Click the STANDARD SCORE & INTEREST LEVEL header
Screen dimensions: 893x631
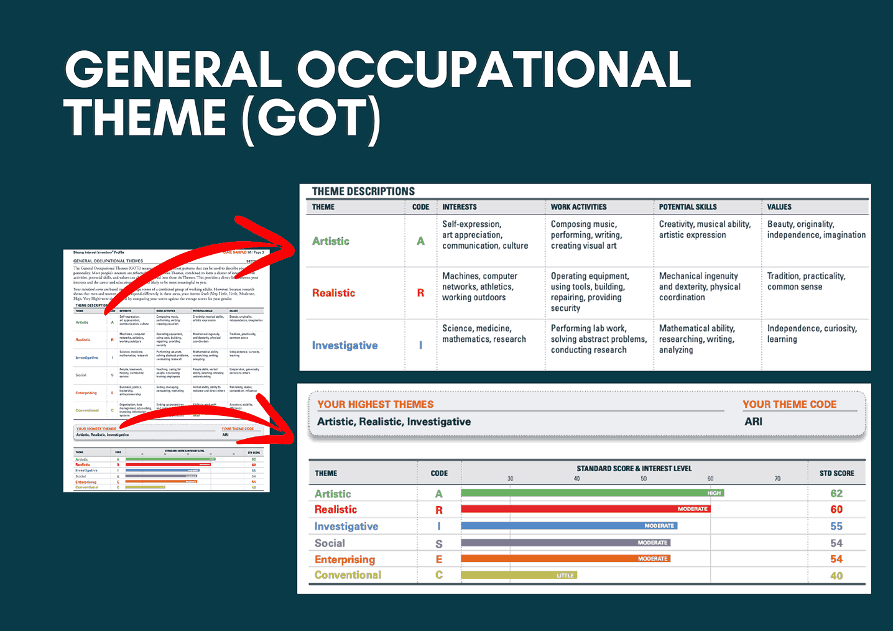tap(634, 468)
